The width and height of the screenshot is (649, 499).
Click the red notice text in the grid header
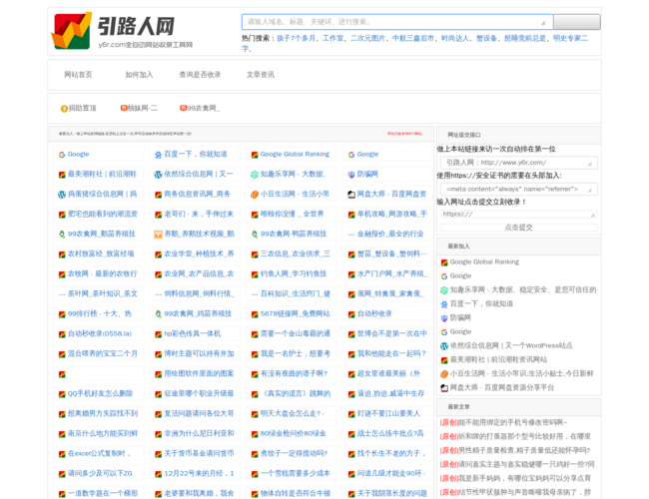[x=404, y=134]
